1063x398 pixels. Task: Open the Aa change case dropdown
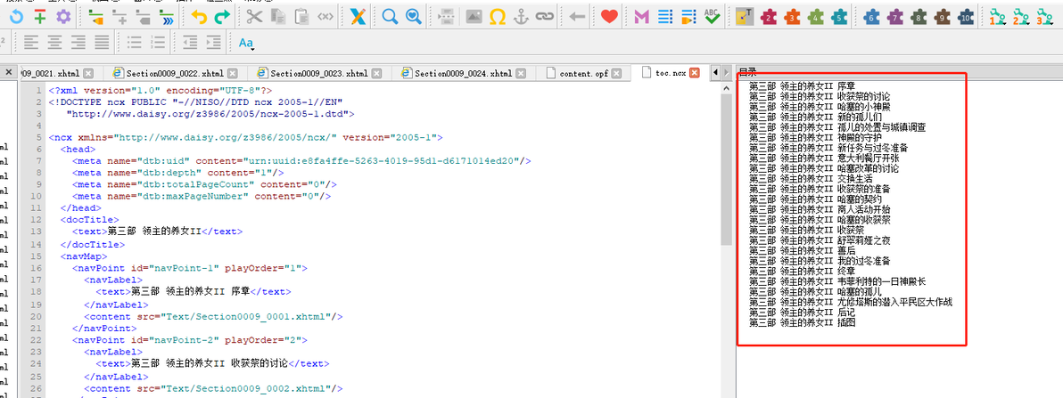pyautogui.click(x=246, y=43)
